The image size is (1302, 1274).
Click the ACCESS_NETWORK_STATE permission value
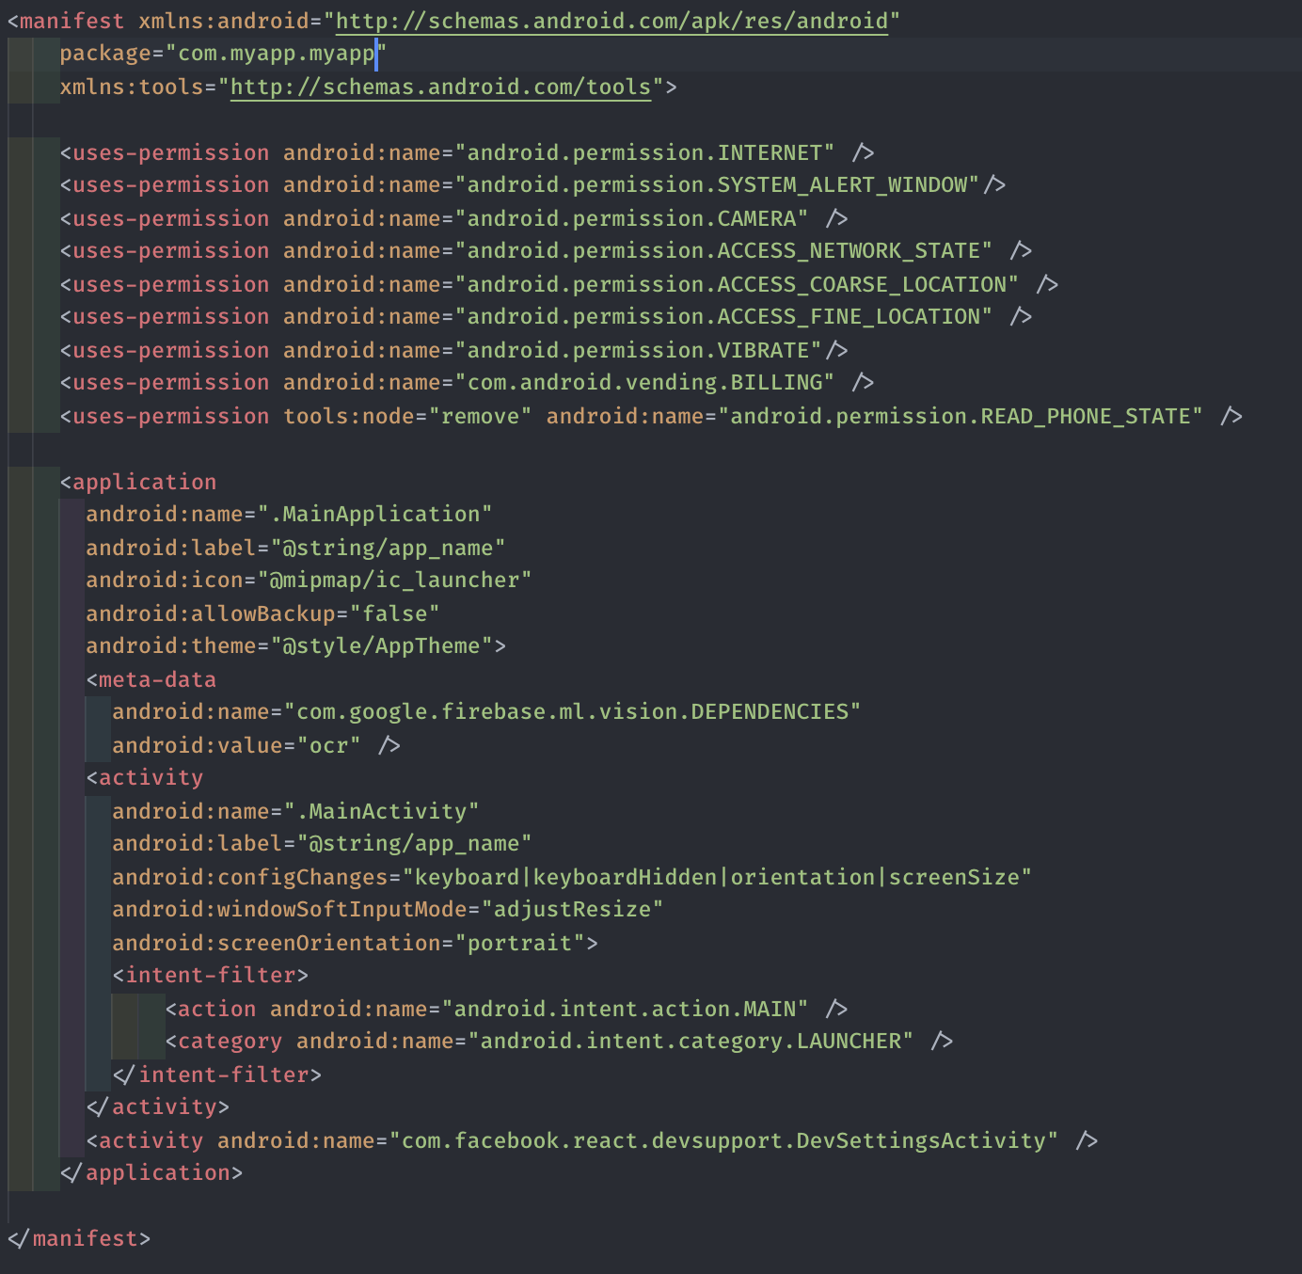723,251
